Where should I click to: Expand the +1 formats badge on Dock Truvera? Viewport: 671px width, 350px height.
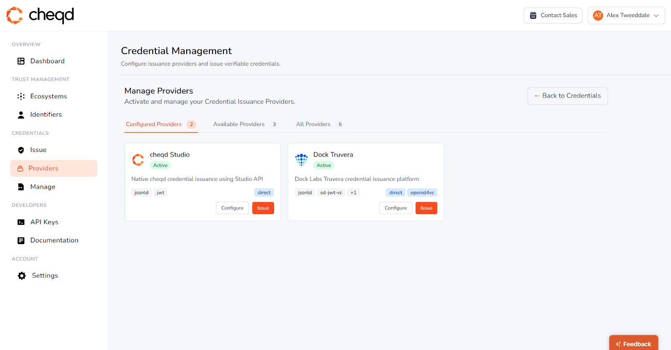coord(353,193)
